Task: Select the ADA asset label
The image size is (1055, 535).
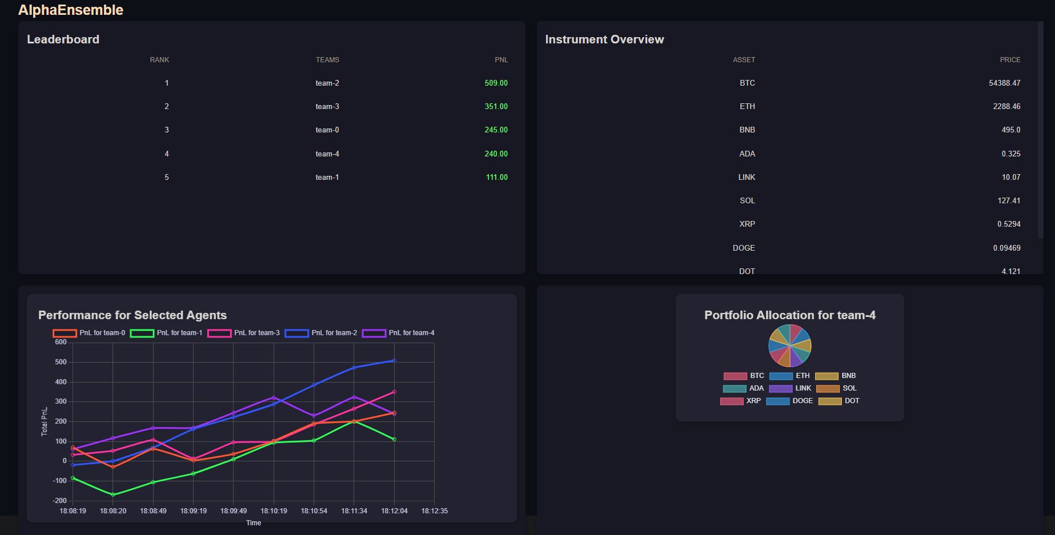Action: click(x=747, y=154)
